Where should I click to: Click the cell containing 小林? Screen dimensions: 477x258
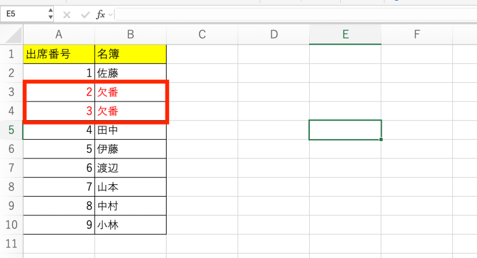pos(131,225)
